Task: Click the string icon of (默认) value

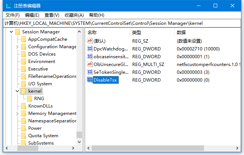Action: pyautogui.click(x=90, y=41)
